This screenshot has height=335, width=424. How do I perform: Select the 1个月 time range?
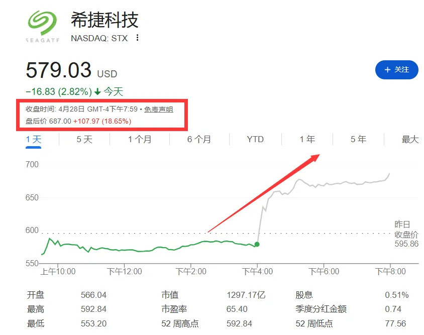139,140
